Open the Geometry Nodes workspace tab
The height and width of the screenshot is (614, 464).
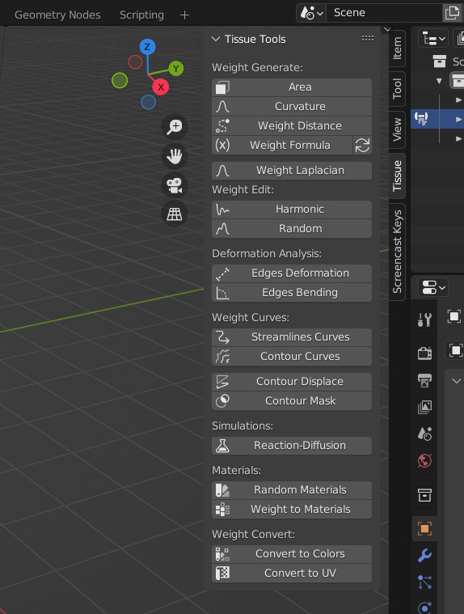coord(57,15)
